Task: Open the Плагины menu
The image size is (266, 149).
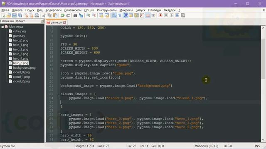Action: tap(155, 10)
